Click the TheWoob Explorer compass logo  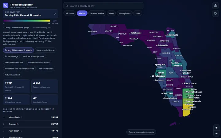6,6
